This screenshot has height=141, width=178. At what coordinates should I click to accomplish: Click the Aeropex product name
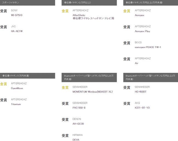(x=139, y=15)
